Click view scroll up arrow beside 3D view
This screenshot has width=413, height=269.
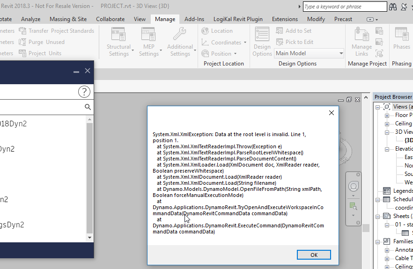click(x=366, y=98)
